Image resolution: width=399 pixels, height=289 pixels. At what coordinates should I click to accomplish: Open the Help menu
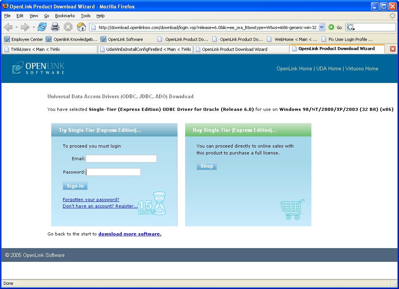click(101, 16)
